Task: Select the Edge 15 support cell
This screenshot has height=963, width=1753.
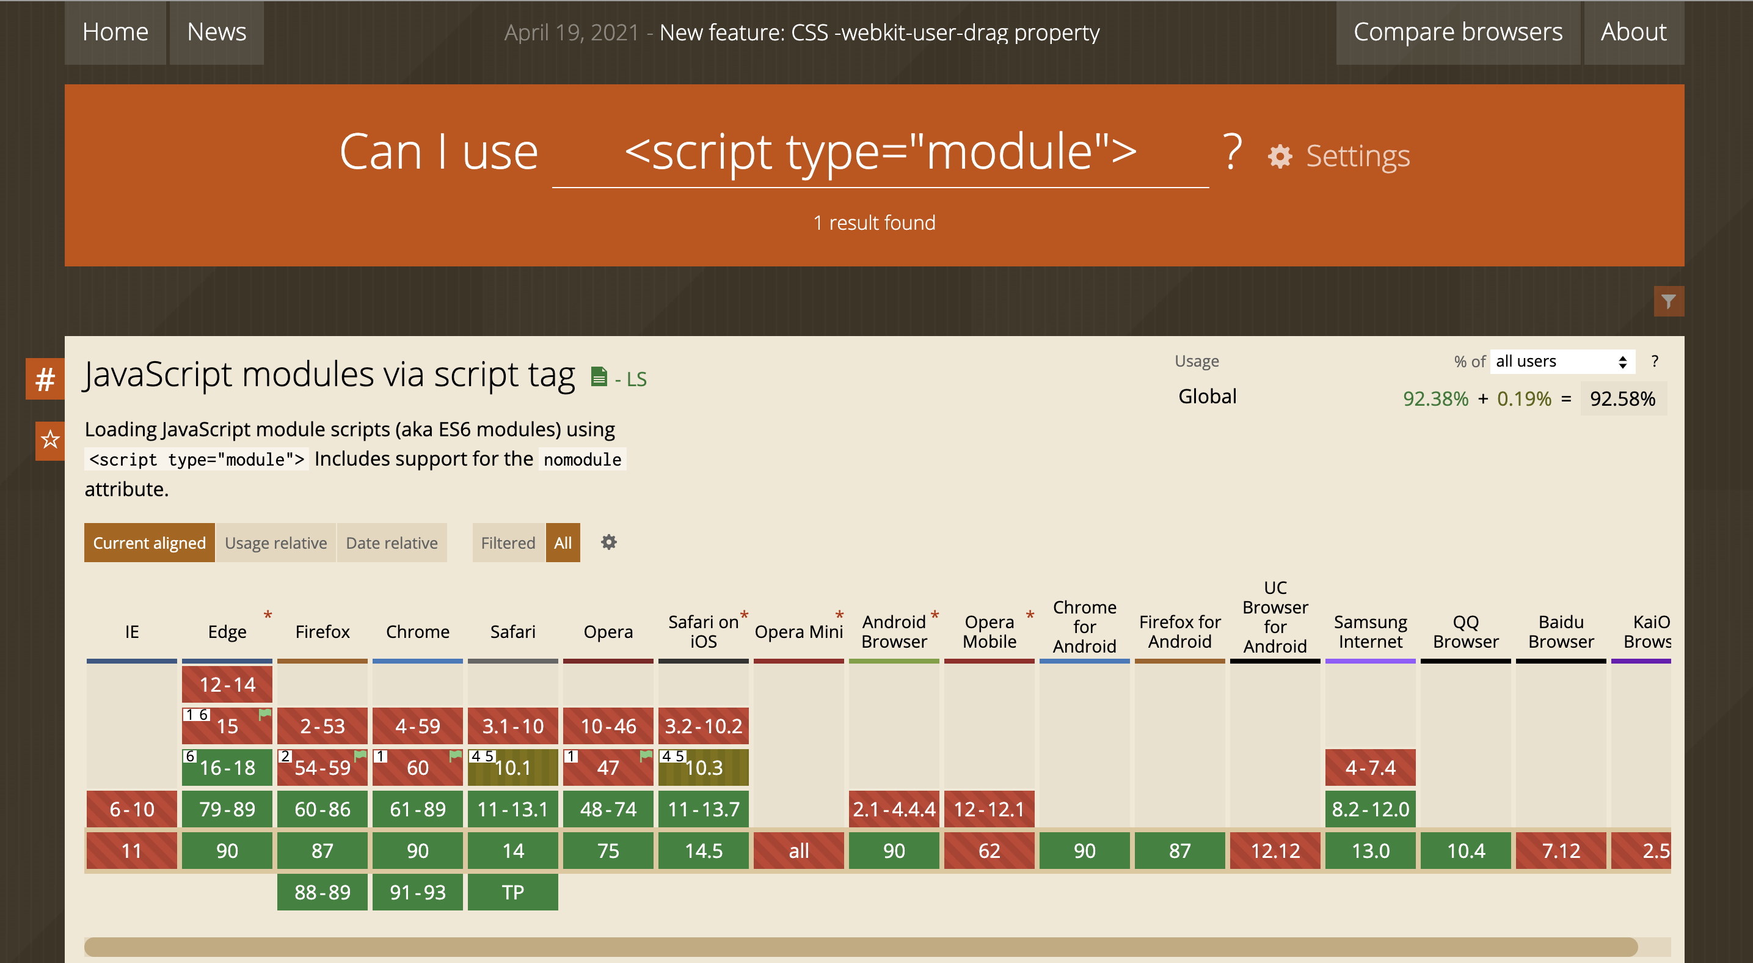Action: coord(227,725)
